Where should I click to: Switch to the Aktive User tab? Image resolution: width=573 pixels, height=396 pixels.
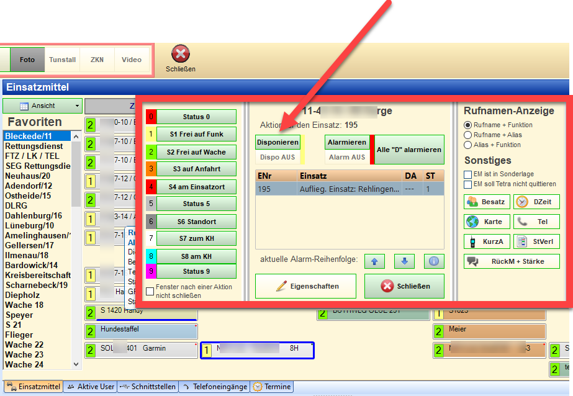click(x=91, y=387)
